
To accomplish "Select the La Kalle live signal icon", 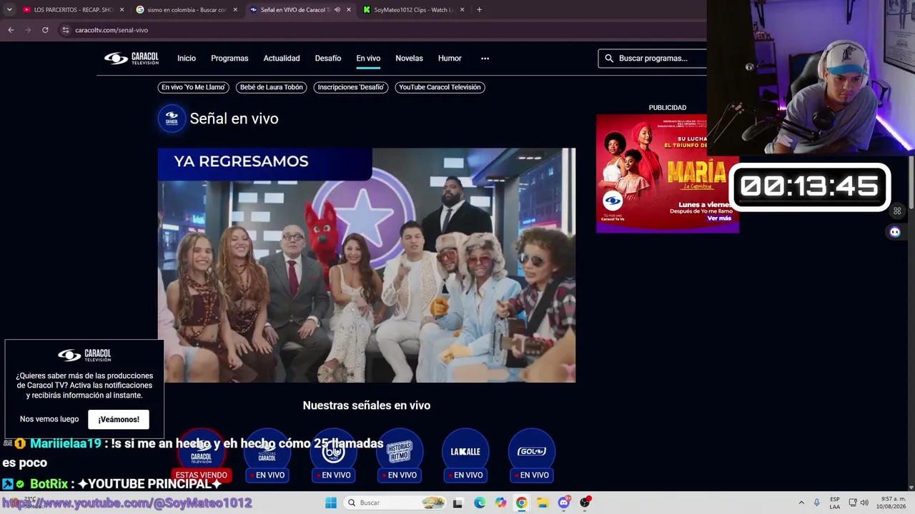I will [x=465, y=451].
